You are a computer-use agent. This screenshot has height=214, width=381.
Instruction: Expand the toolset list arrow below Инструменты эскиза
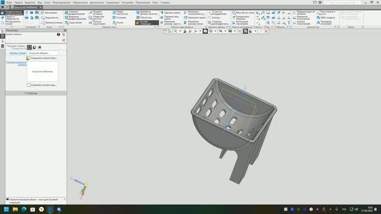11,27
